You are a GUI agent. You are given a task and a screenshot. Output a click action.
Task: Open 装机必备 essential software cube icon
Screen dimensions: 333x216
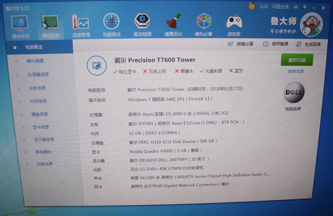click(x=204, y=25)
